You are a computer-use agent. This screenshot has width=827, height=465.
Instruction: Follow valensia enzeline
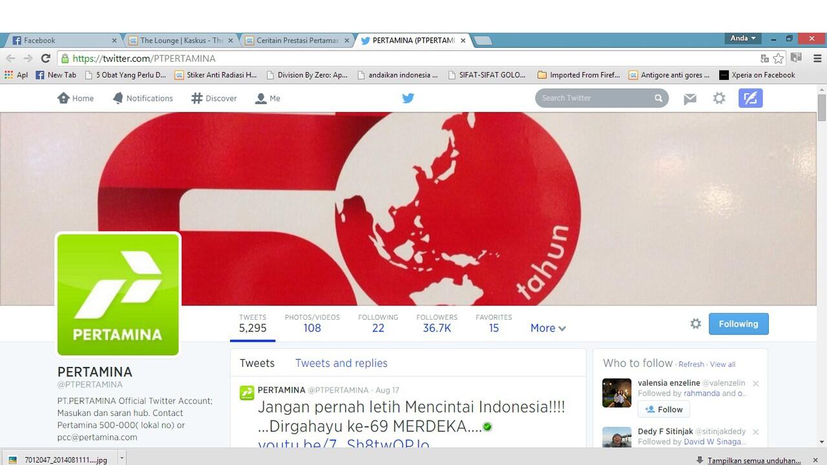(x=664, y=409)
